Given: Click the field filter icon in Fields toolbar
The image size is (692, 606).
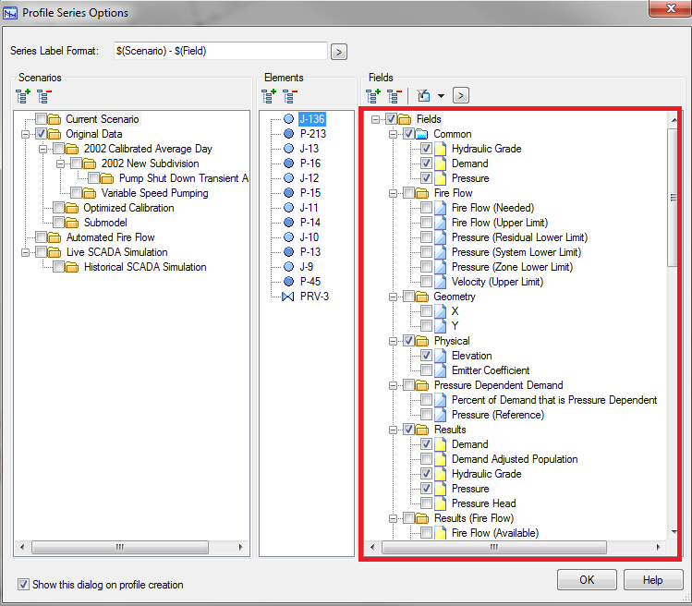Looking at the screenshot, I should pyautogui.click(x=424, y=95).
